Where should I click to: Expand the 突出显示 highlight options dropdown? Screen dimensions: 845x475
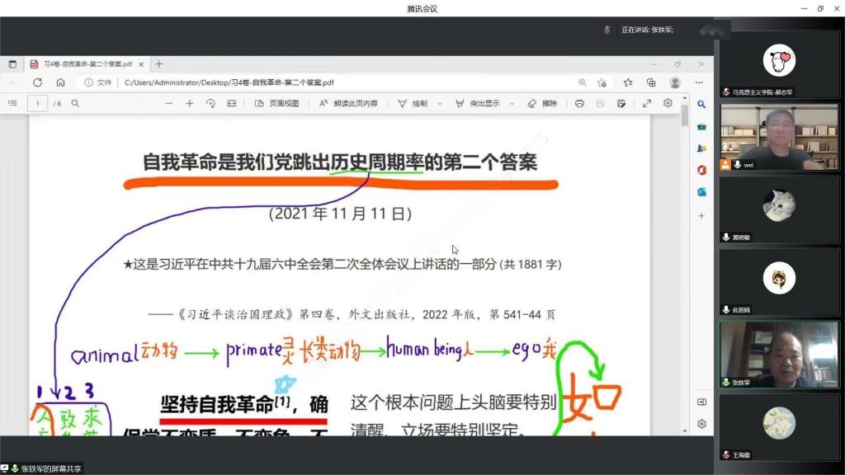(512, 103)
